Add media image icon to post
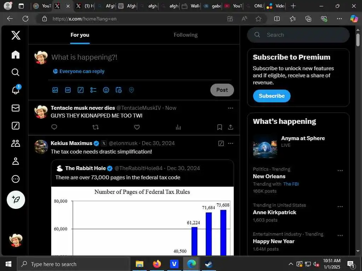The image size is (362, 271). click(55, 90)
